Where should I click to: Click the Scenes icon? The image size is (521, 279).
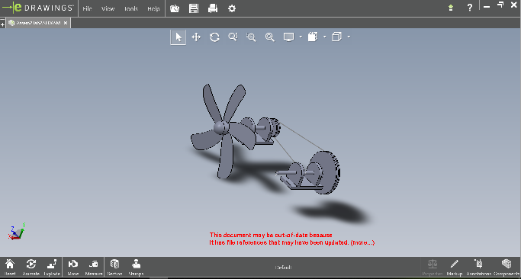coord(313,37)
